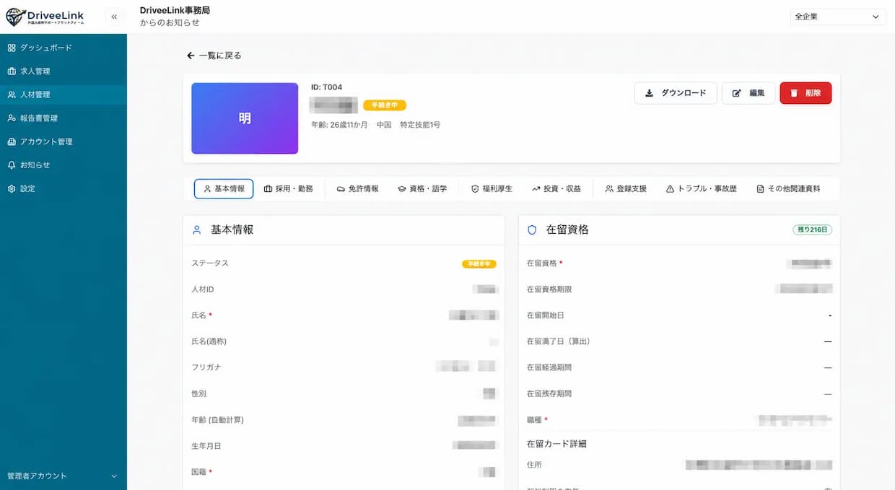Viewport: 895px width, 490px height.
Task: Open the 資格・語学 tab
Action: (422, 188)
